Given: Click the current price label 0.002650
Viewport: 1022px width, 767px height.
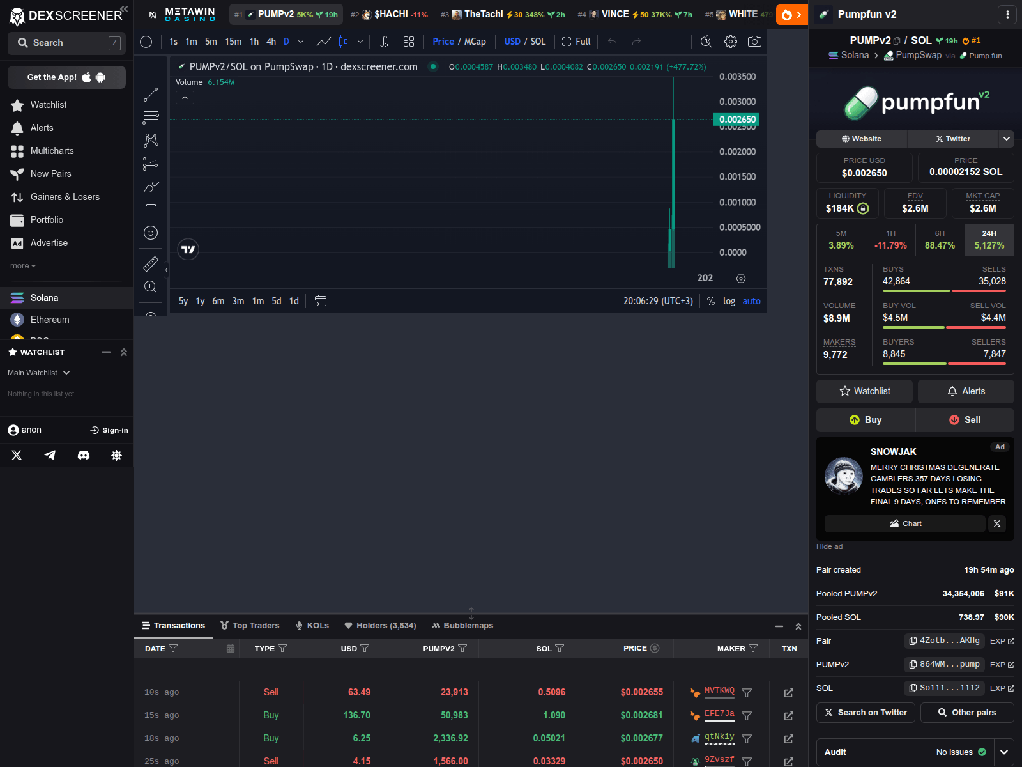Looking at the screenshot, I should tap(736, 120).
